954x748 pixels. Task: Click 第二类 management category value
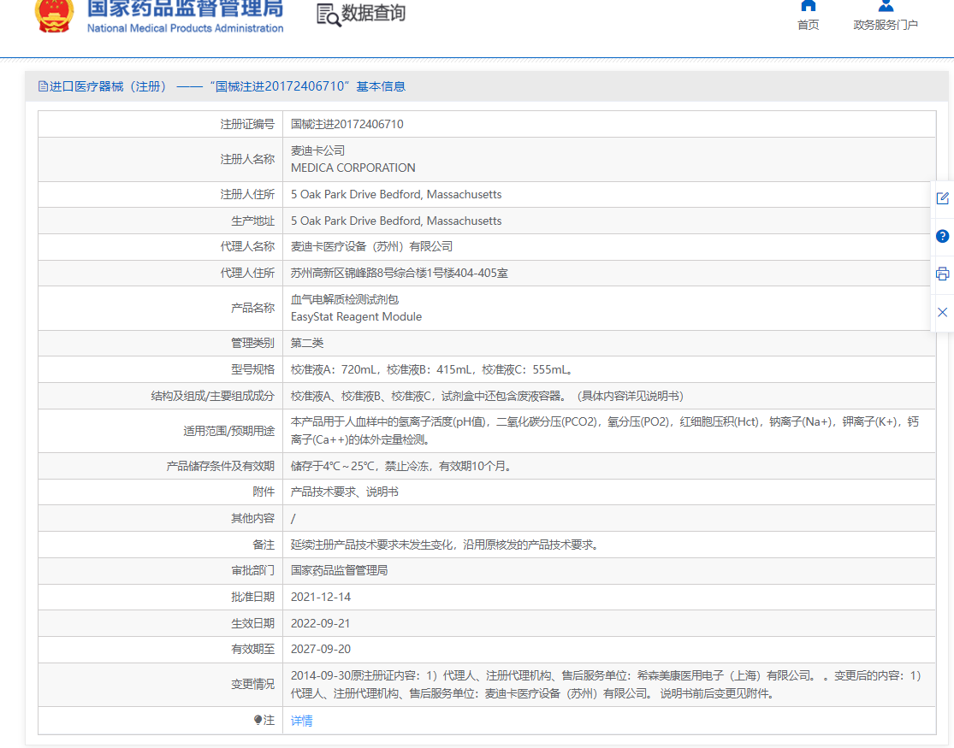[306, 343]
